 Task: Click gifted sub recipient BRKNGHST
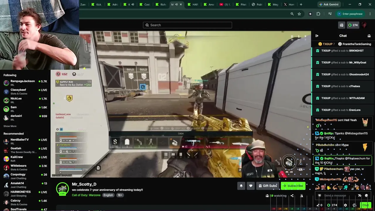356,51
